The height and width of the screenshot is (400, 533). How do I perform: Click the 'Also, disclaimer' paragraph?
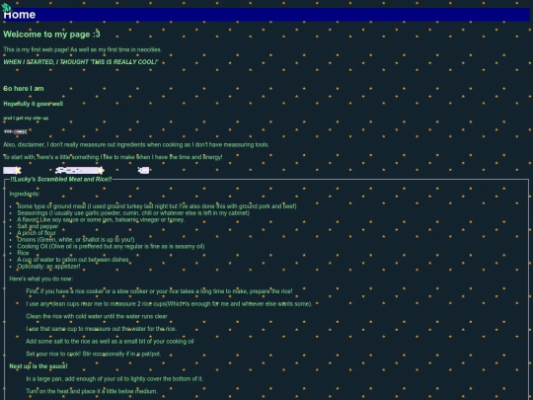tap(136, 145)
